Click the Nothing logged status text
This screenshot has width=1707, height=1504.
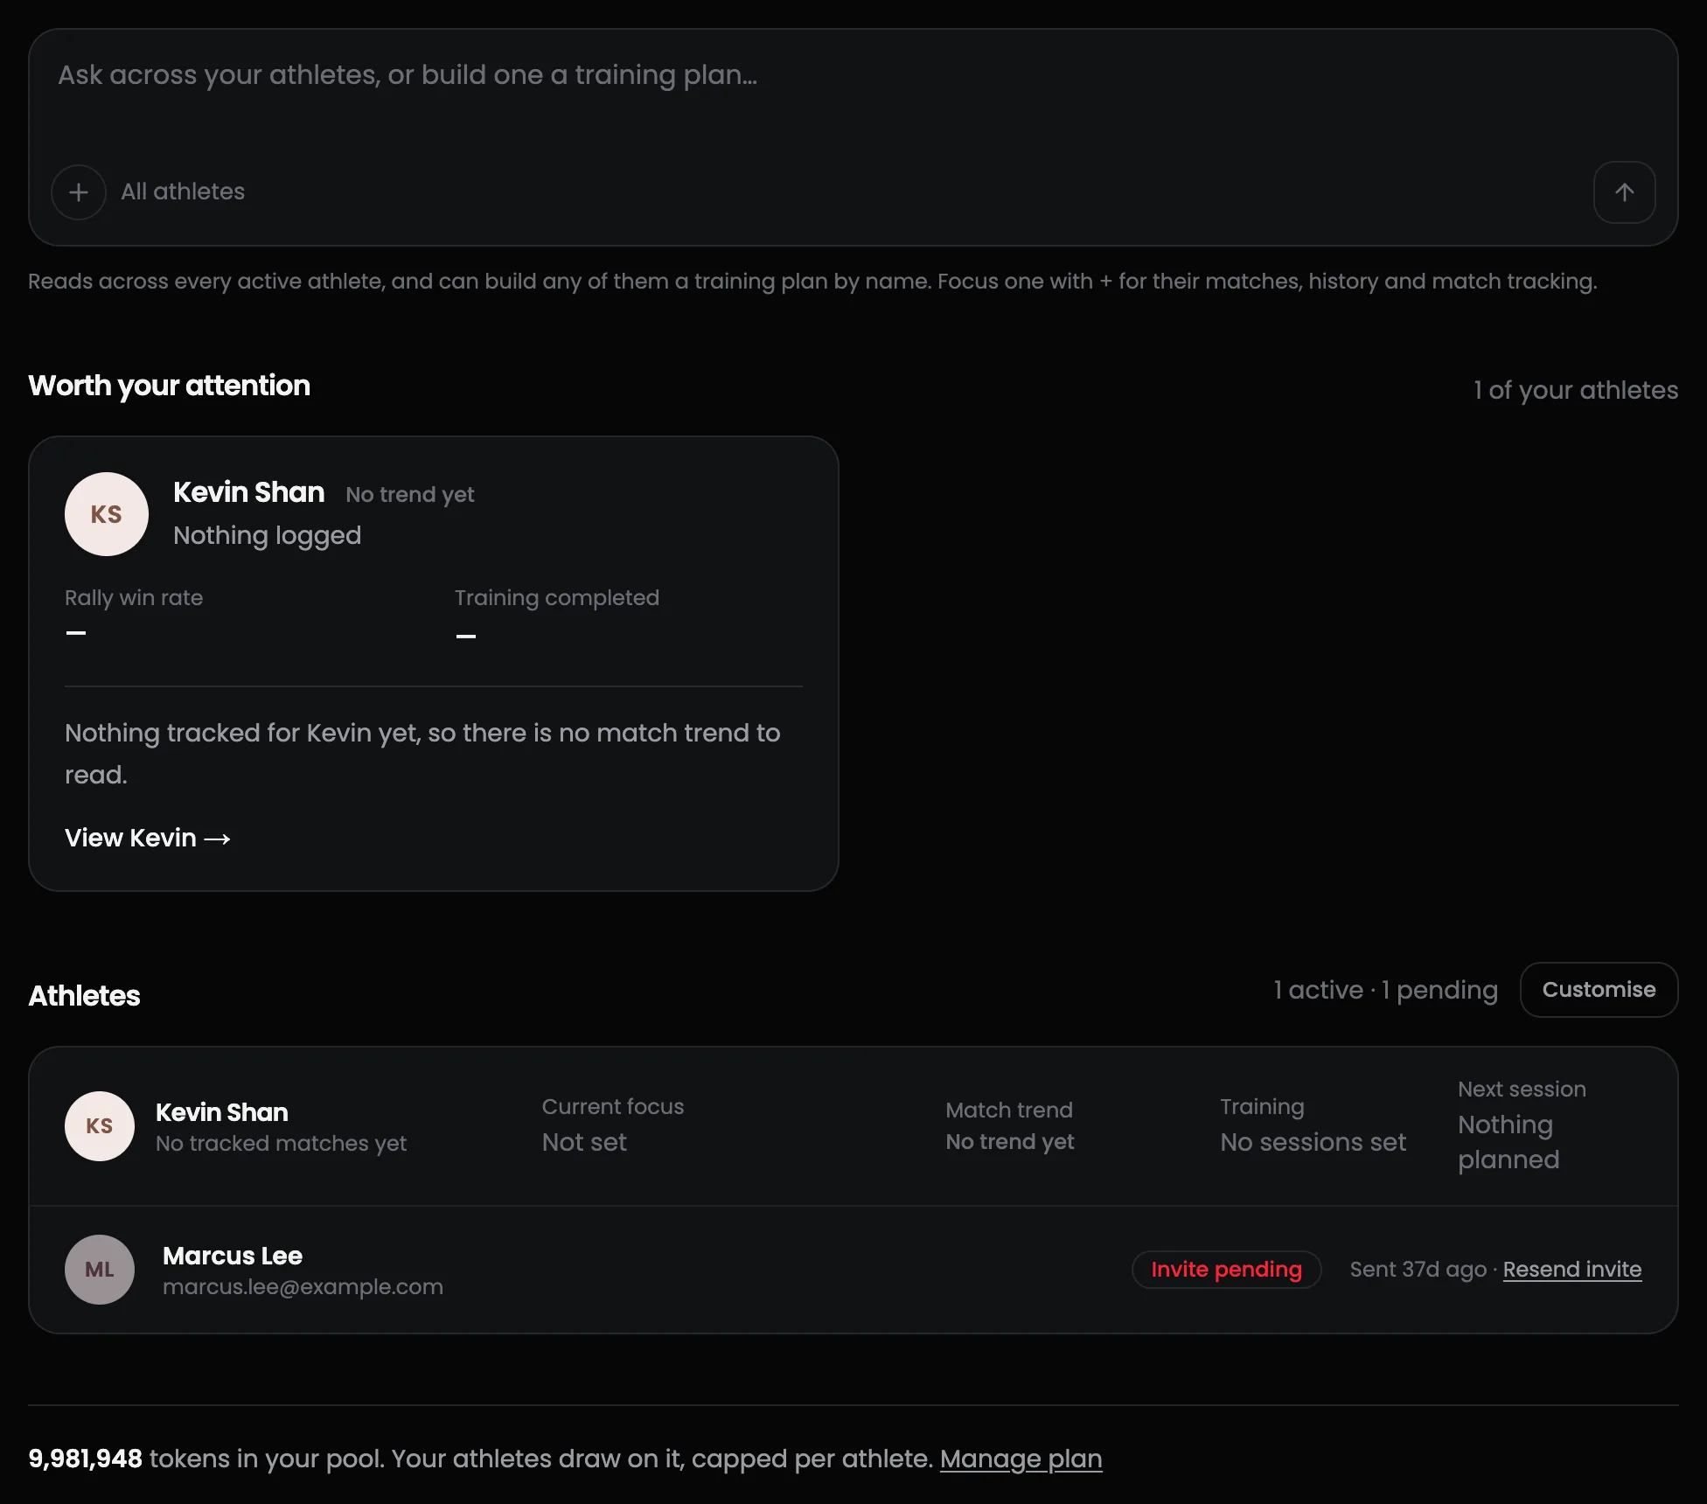point(268,535)
